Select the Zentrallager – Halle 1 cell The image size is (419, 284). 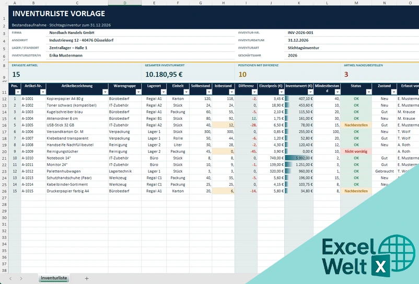click(141, 48)
